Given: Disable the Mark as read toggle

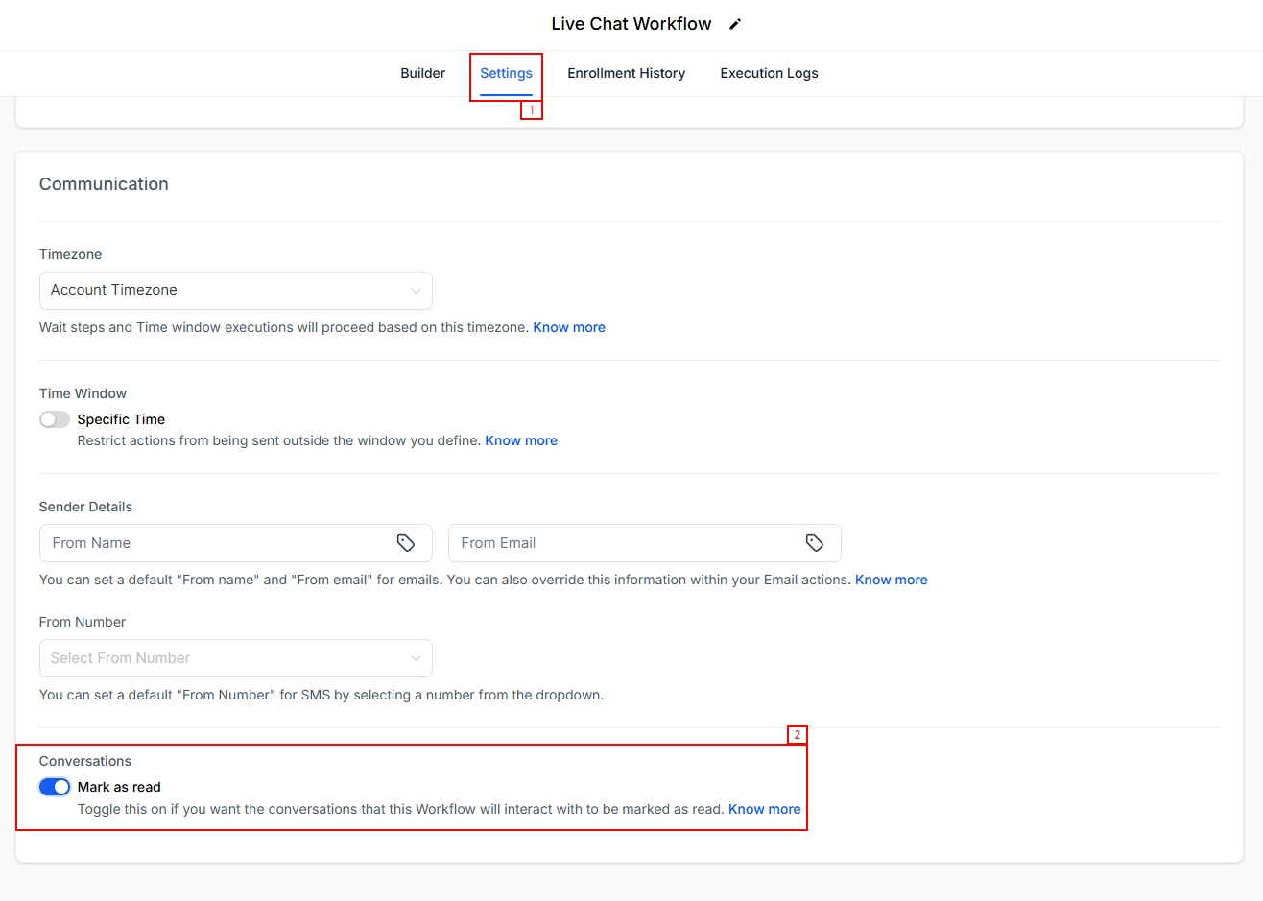Looking at the screenshot, I should tap(55, 787).
